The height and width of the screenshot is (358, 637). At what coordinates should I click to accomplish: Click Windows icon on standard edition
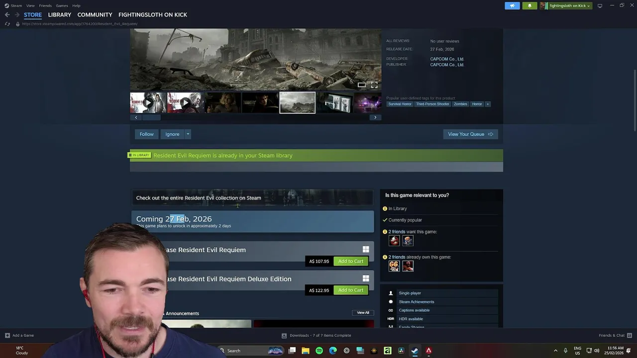tap(366, 250)
